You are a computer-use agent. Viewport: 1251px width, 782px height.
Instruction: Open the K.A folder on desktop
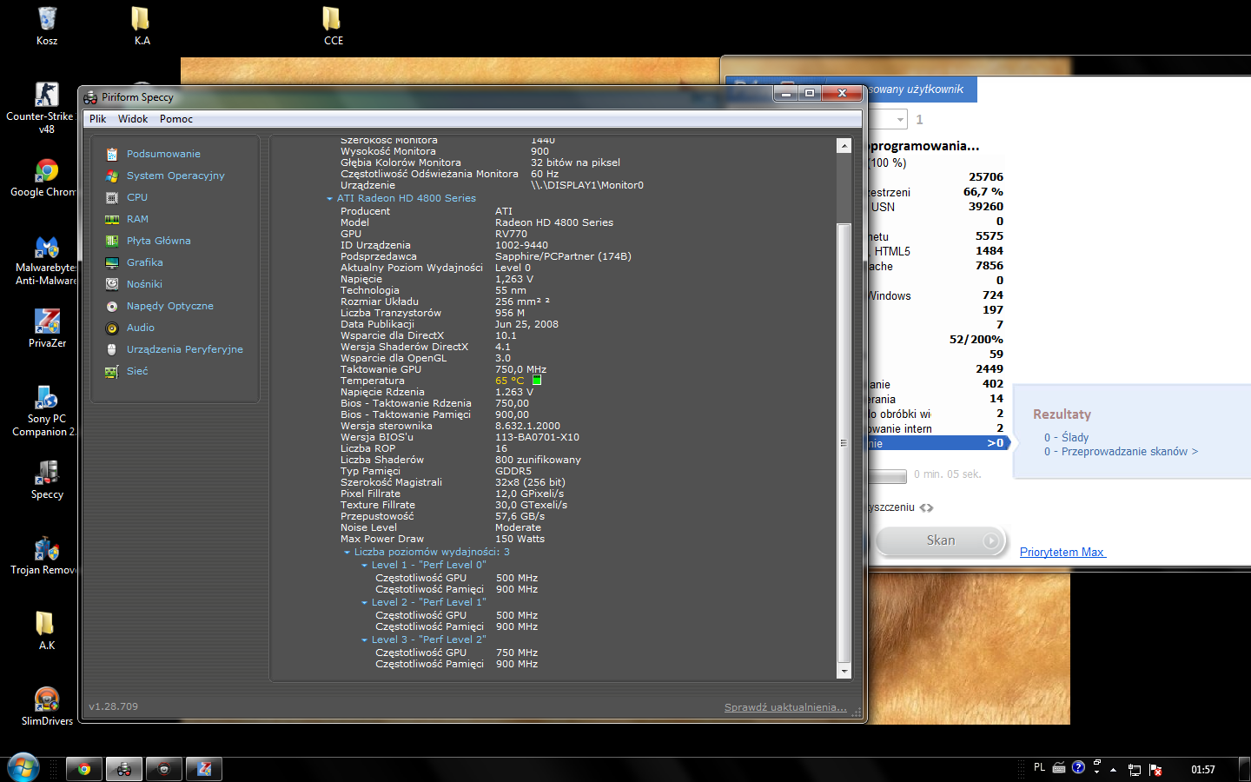pos(142,26)
